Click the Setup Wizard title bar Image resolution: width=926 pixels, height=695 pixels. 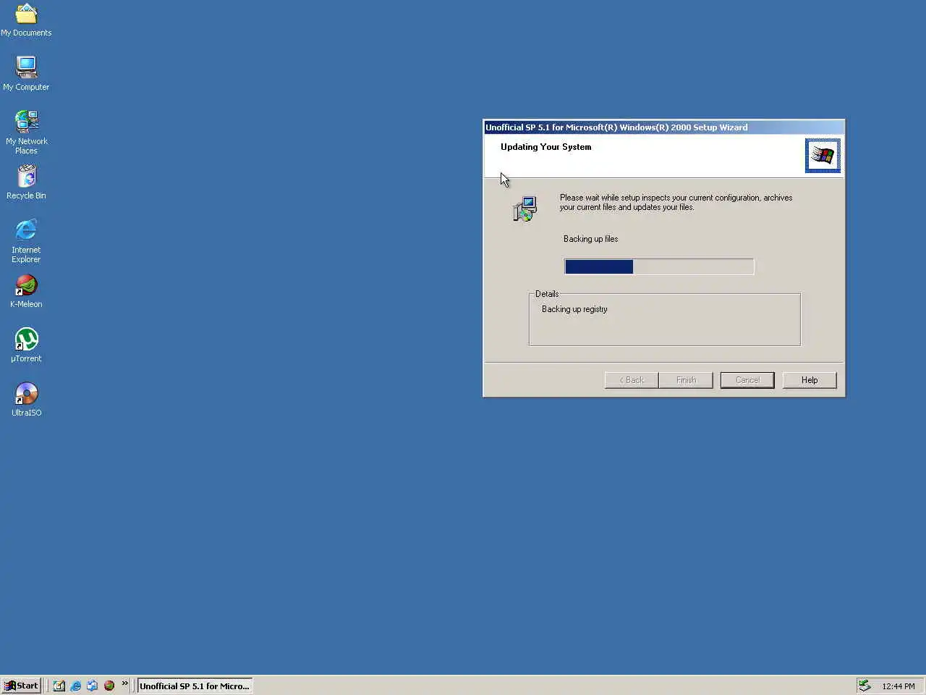click(x=664, y=127)
